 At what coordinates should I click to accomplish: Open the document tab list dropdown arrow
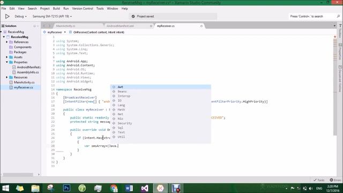[x=334, y=26]
